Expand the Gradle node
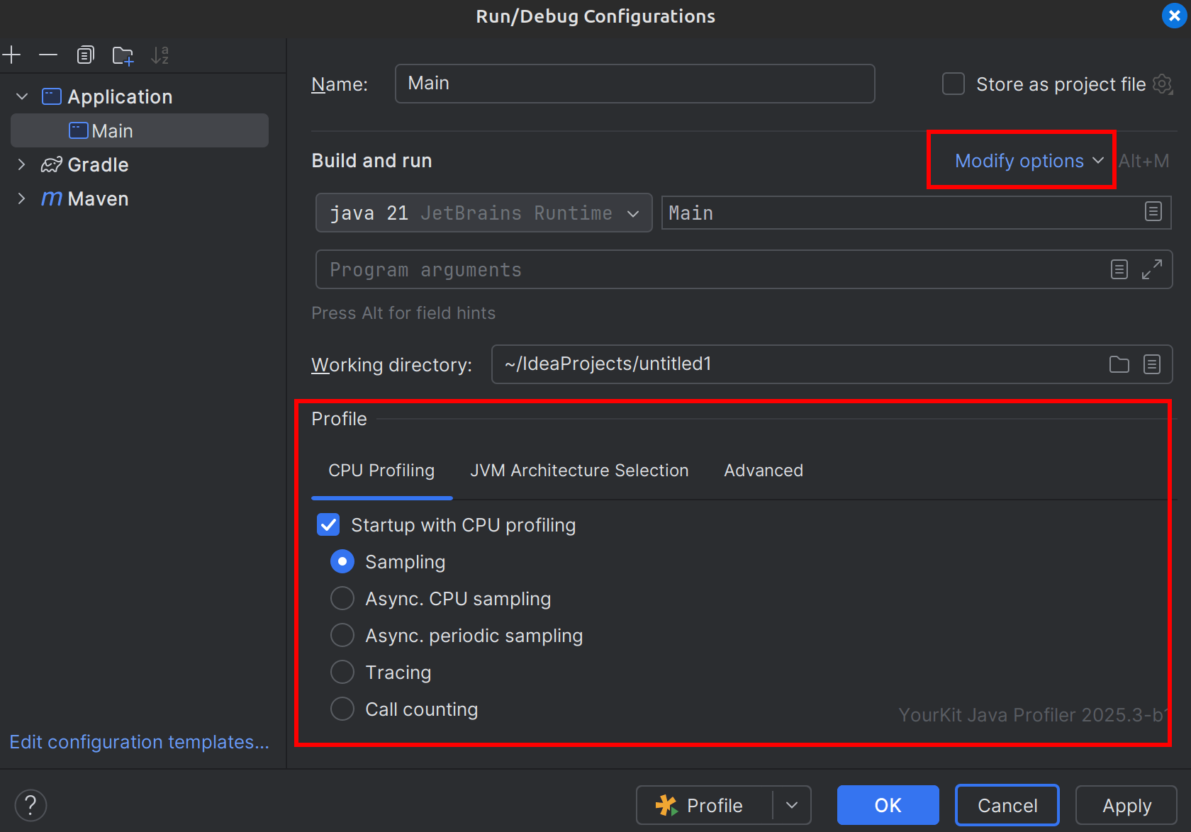This screenshot has width=1191, height=832. [x=22, y=164]
